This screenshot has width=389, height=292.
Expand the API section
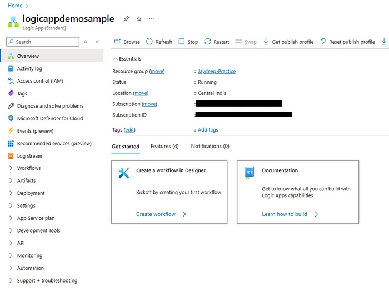(11, 243)
